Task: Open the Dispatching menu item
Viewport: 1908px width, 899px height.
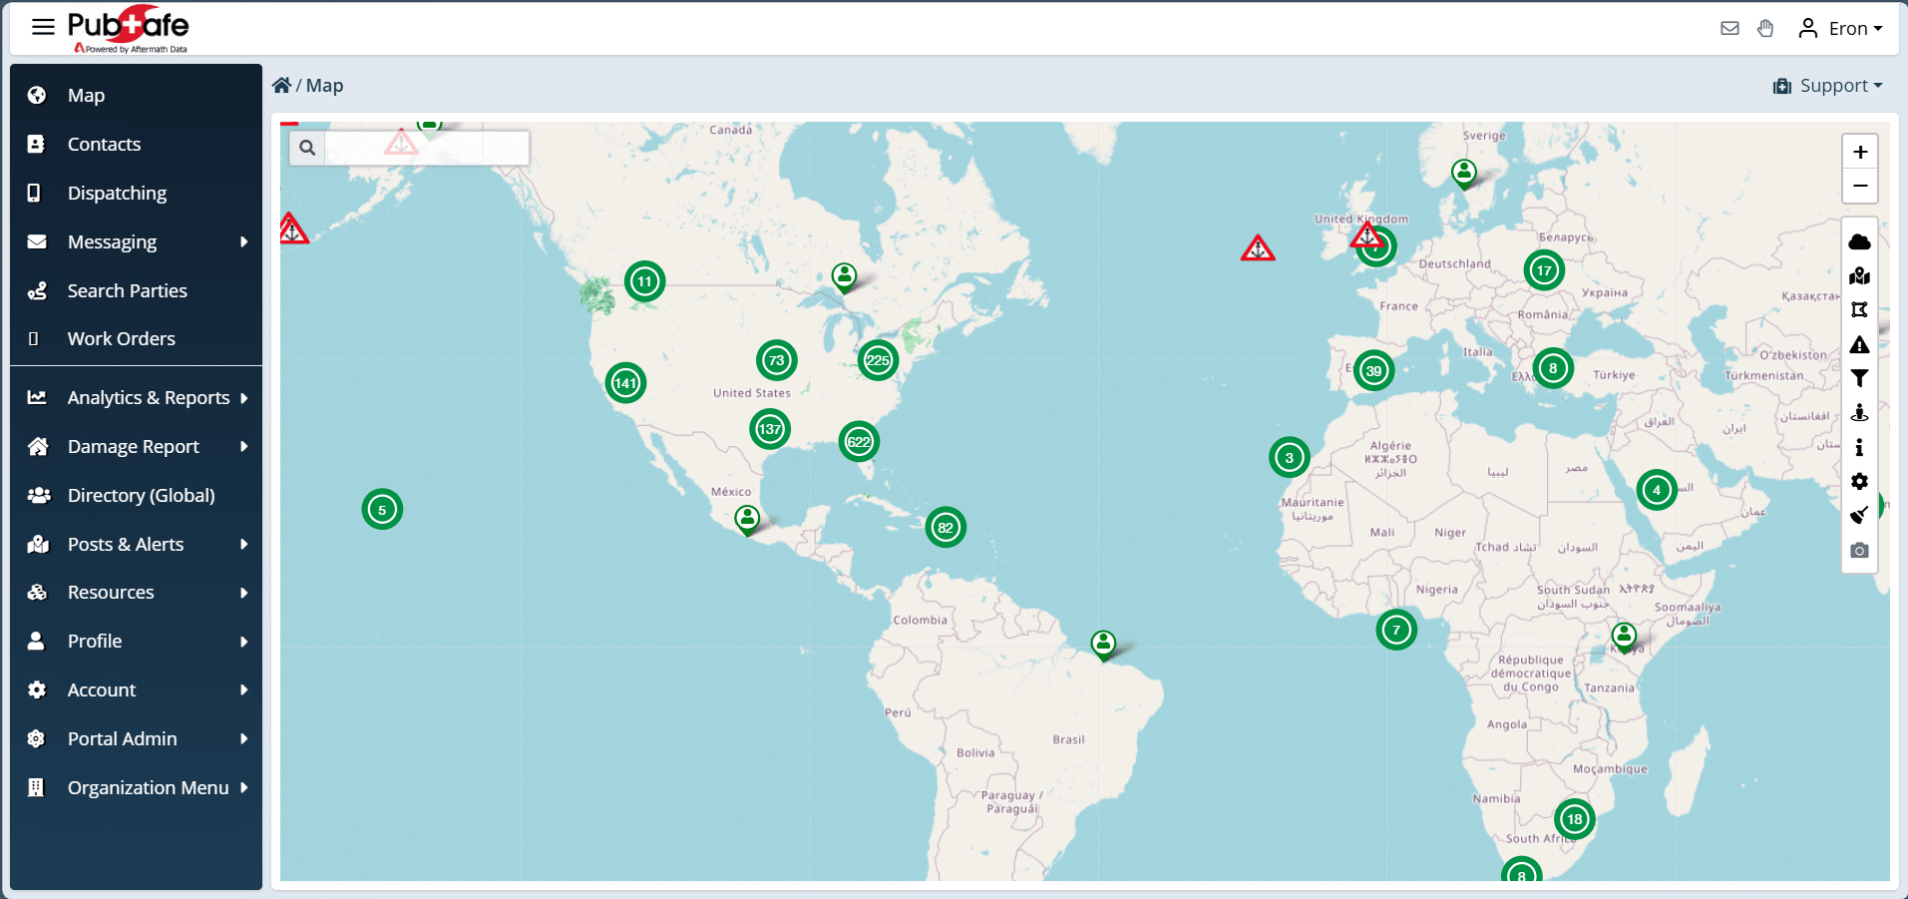Action: coord(117,193)
